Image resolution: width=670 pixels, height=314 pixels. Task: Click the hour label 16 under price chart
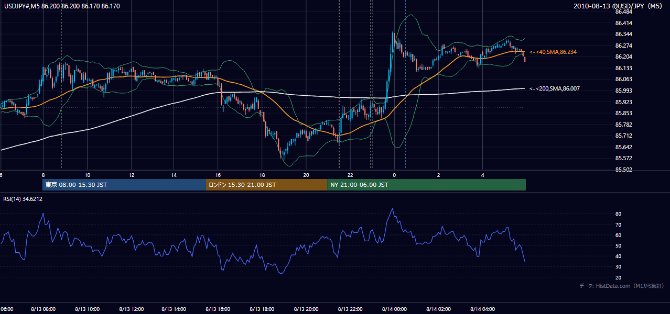click(219, 175)
